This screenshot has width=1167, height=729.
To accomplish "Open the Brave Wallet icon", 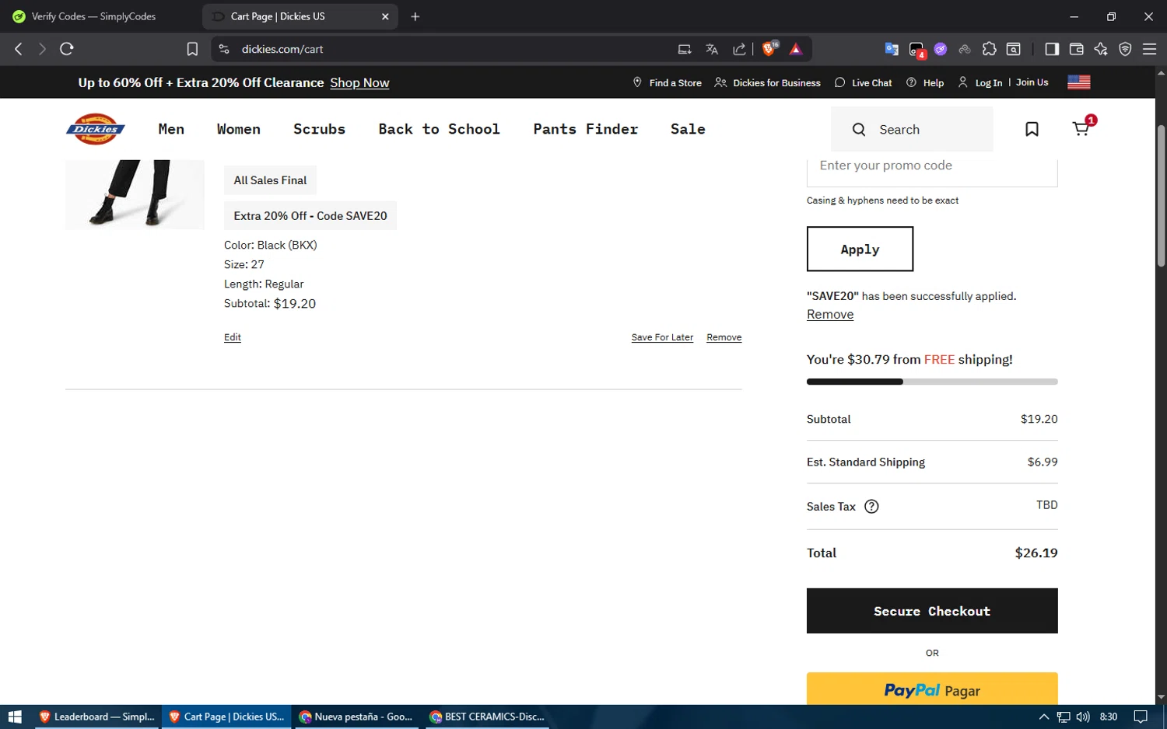I will click(x=1077, y=49).
